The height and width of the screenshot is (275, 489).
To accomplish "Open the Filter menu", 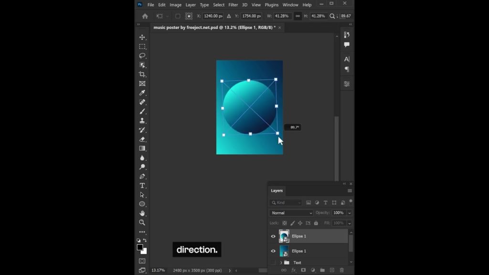I will pyautogui.click(x=233, y=5).
